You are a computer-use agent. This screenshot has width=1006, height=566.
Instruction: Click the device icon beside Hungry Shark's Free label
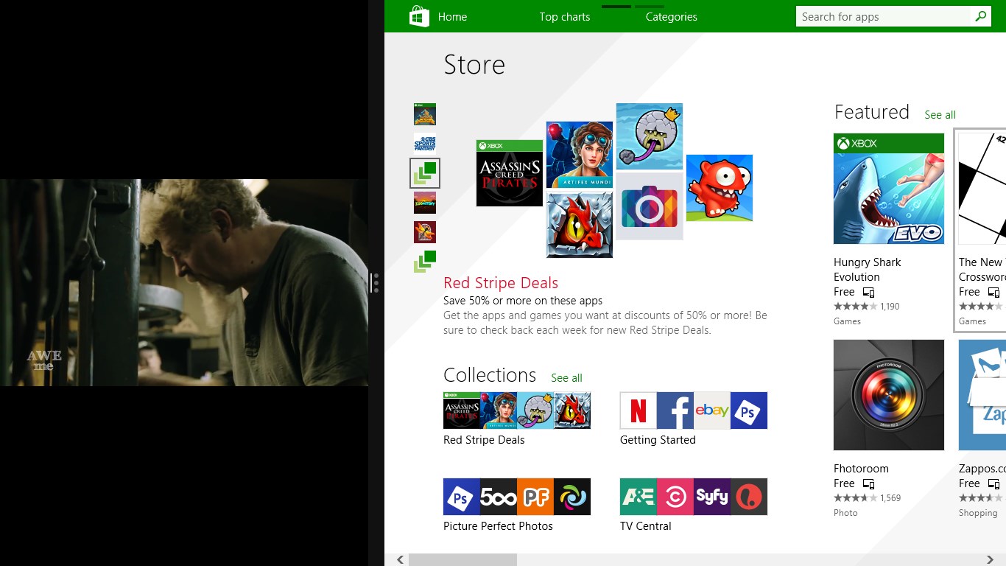tap(868, 292)
